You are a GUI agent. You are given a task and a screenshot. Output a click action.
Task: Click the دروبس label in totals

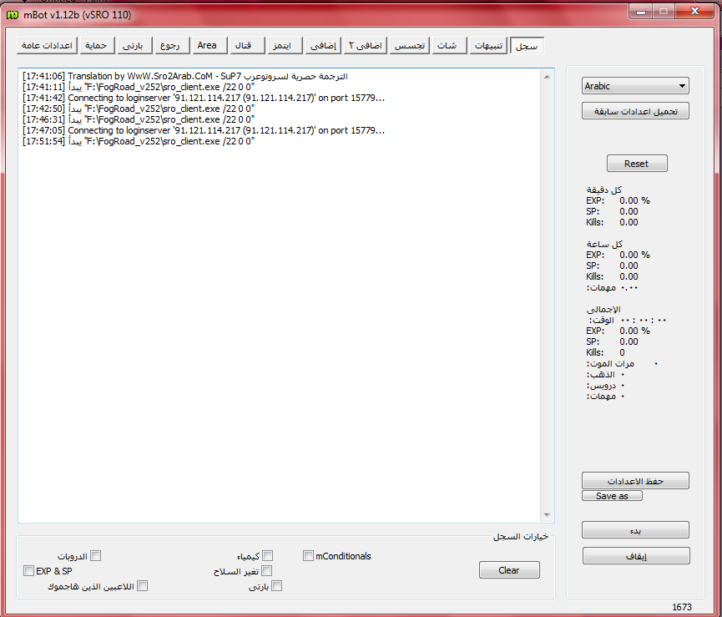pyautogui.click(x=601, y=386)
